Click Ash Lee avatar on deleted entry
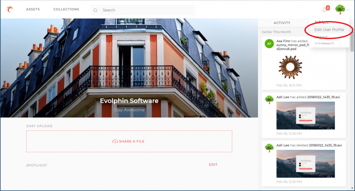This screenshot has height=191, width=355. (269, 148)
